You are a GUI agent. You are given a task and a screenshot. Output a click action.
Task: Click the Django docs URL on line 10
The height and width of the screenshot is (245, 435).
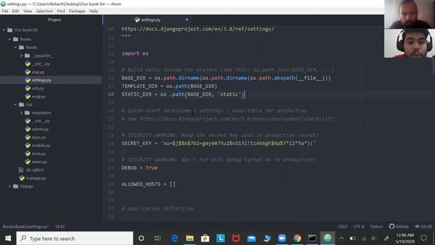click(198, 29)
